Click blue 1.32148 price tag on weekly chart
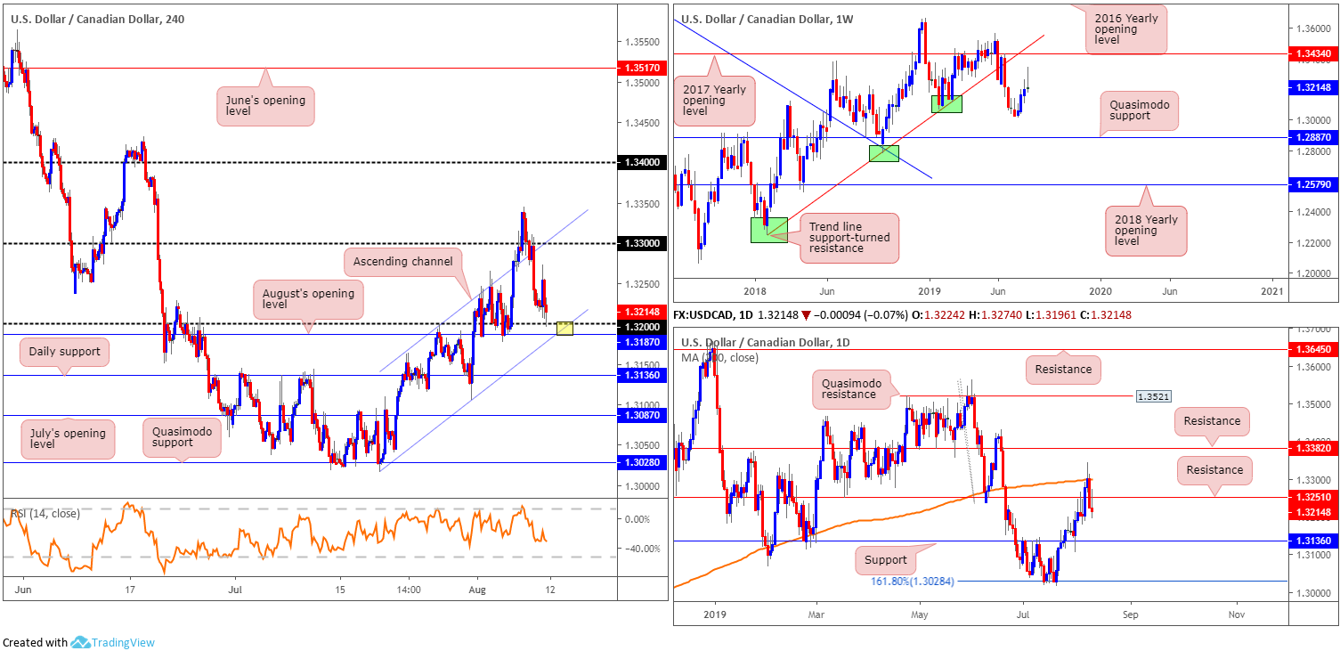The height and width of the screenshot is (651, 1340). click(x=1313, y=86)
